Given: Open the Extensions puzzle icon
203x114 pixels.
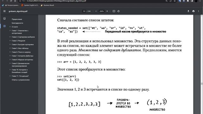Looking at the screenshot, I should 188,1.
